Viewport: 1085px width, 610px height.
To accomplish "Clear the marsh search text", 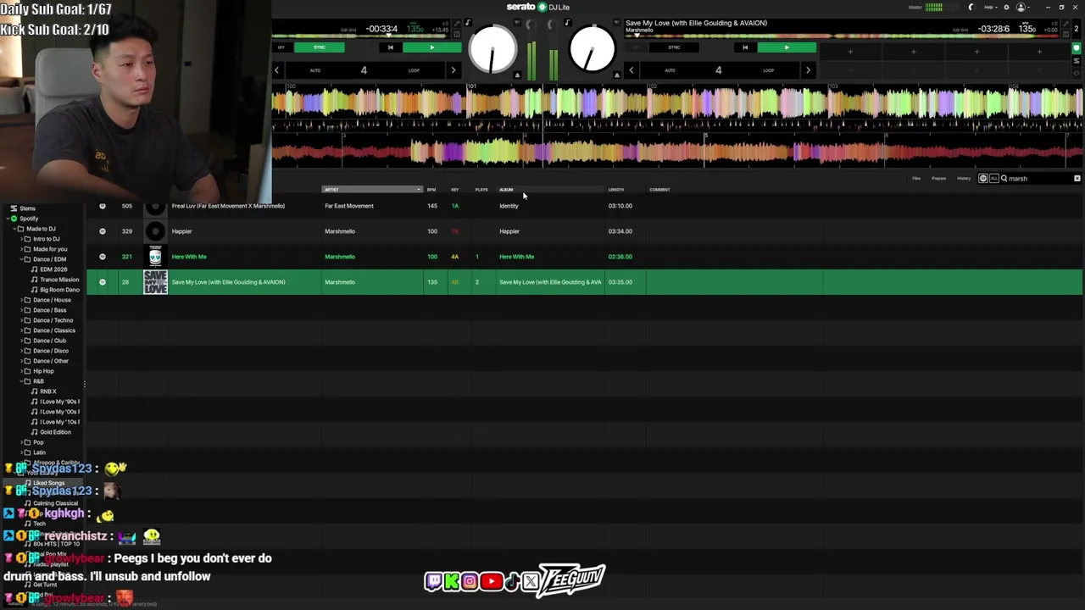I will pyautogui.click(x=1077, y=179).
